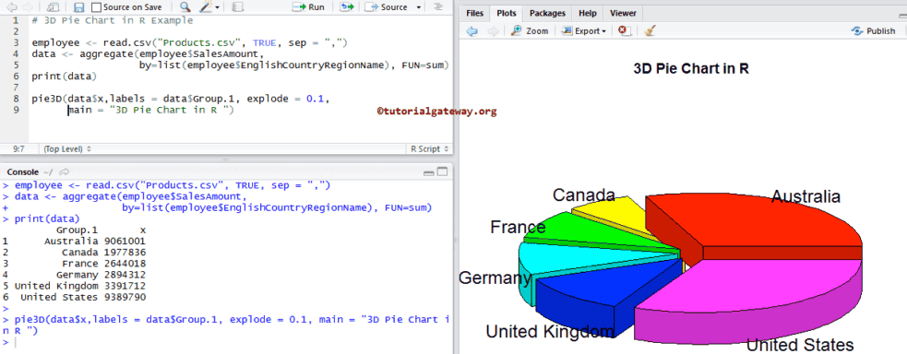
Task: Click cursor position 9:7 indicator
Action: coord(18,148)
